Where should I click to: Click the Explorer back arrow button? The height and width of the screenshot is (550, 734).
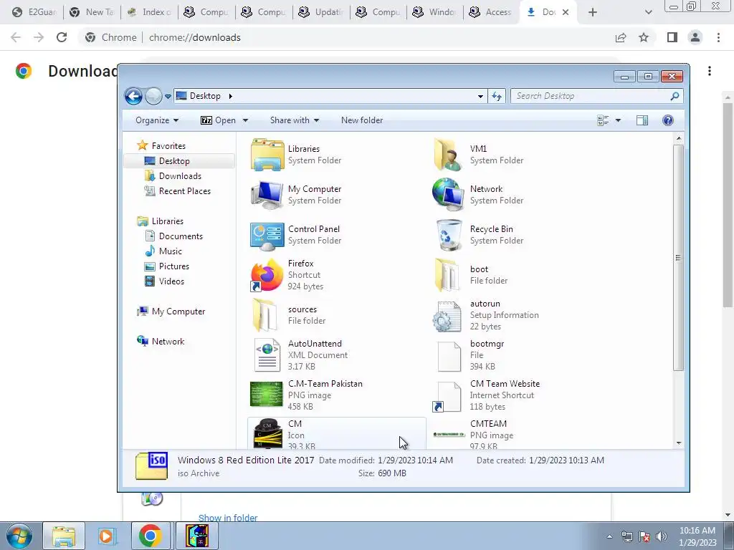pos(133,97)
